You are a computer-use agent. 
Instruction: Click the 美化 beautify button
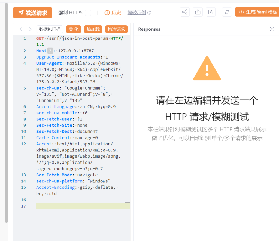pyautogui.click(x=74, y=29)
